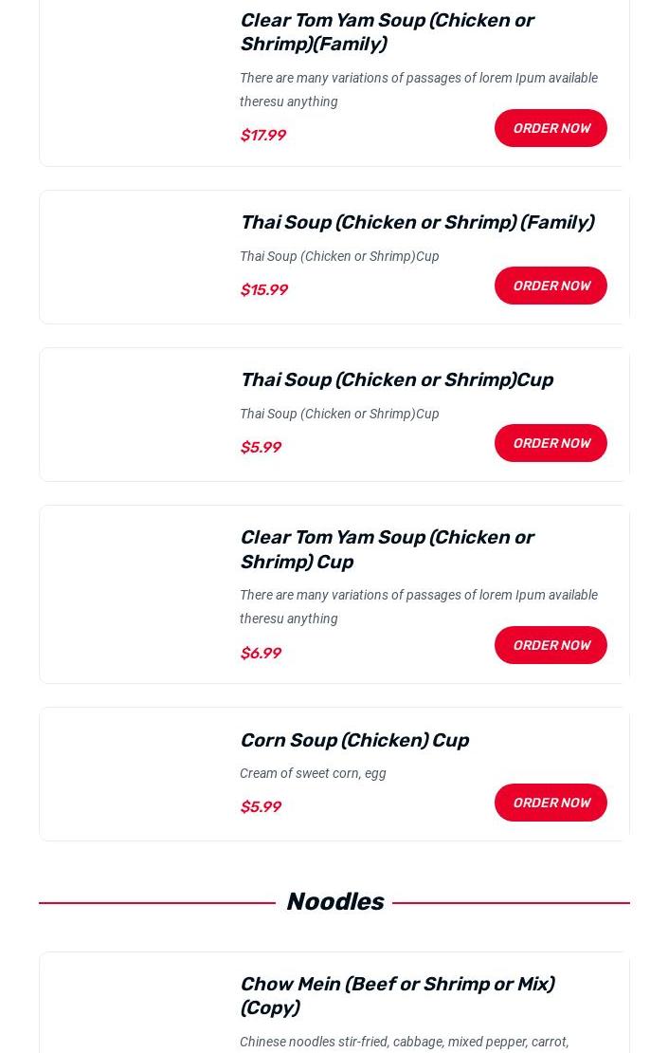Order the Clear Tom Yam Soup Cup
The height and width of the screenshot is (1053, 668).
(x=551, y=645)
